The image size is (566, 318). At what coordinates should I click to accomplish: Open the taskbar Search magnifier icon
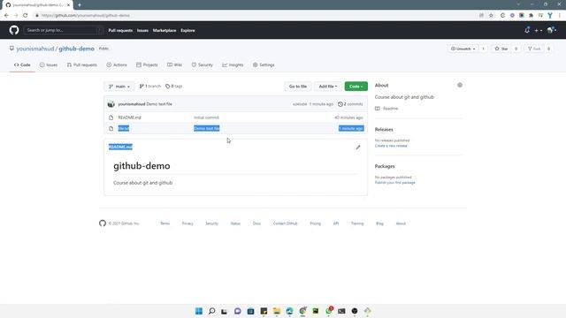212,311
